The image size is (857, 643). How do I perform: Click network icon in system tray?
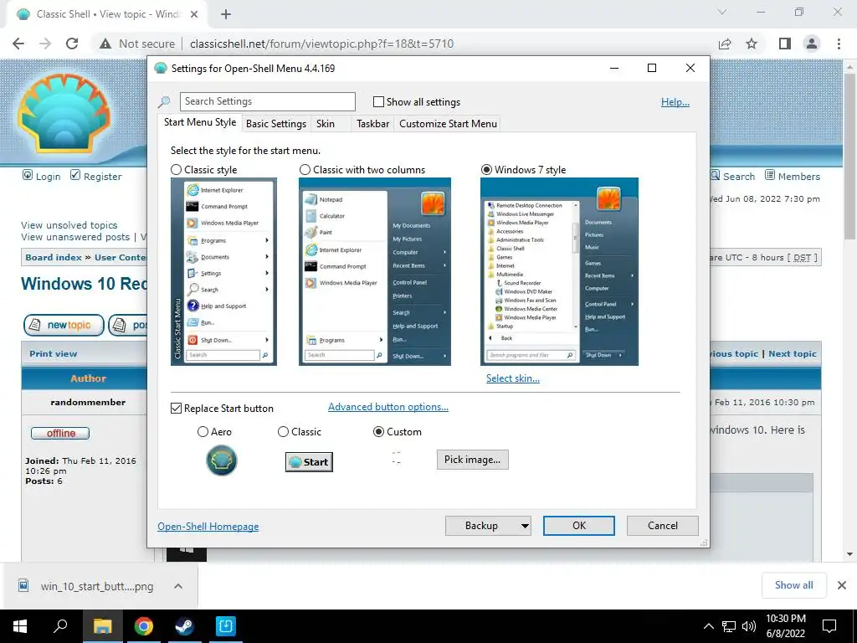729,626
